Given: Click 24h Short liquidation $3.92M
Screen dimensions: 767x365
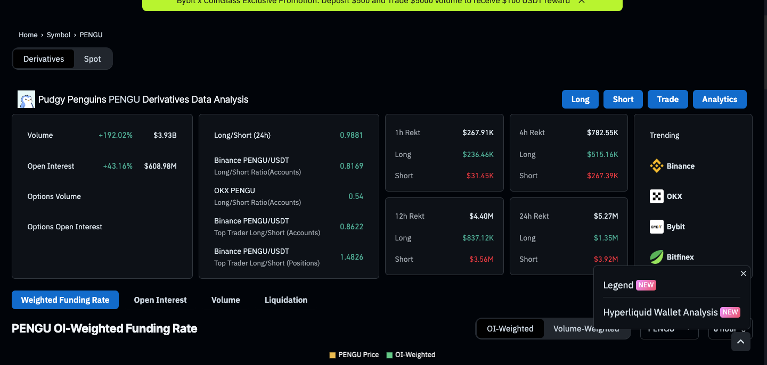Looking at the screenshot, I should tap(606, 259).
